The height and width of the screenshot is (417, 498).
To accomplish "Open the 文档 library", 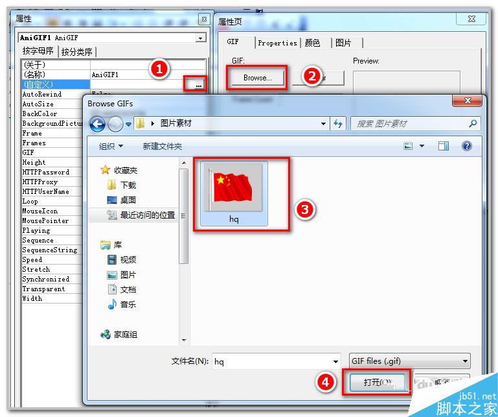I will tap(122, 289).
